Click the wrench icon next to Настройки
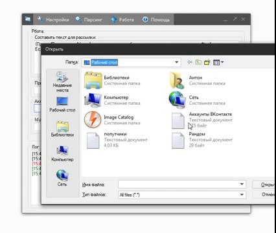This screenshot has height=233, width=276. (x=40, y=19)
